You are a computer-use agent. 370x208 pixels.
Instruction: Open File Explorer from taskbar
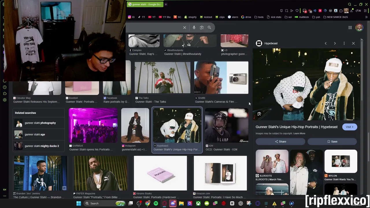coord(181,203)
